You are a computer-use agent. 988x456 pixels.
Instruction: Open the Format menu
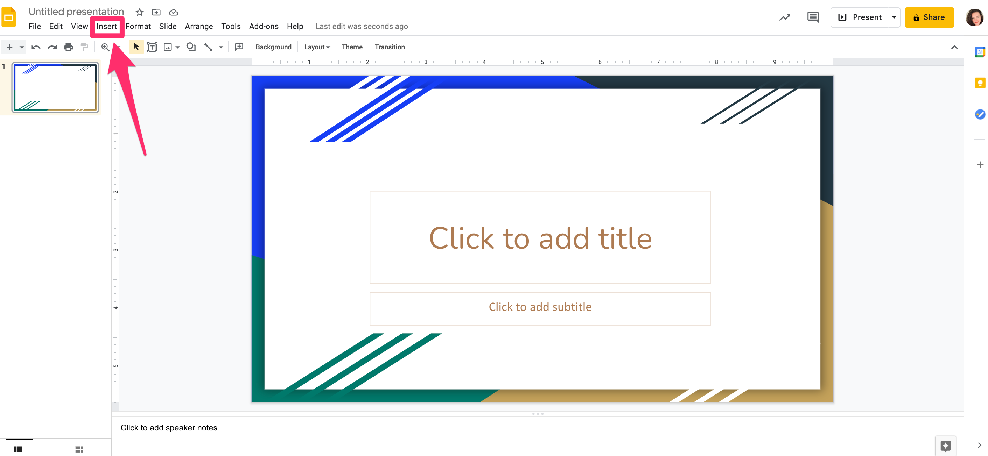click(x=138, y=26)
